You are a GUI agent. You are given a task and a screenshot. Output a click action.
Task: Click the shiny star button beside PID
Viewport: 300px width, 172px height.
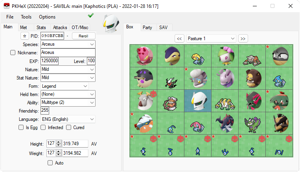24,36
